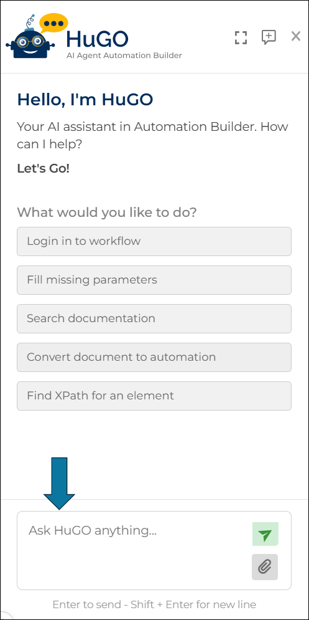309x620 pixels.
Task: Click the Enter to send hint text
Action: [154, 604]
